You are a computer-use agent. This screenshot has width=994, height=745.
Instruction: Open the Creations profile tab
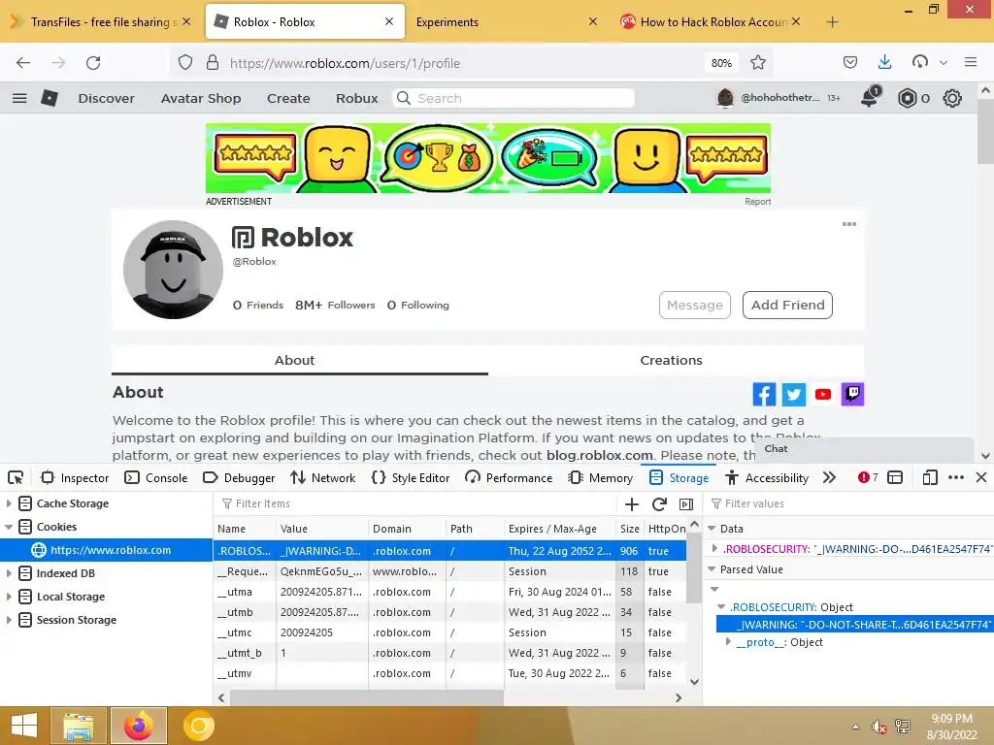[672, 361]
